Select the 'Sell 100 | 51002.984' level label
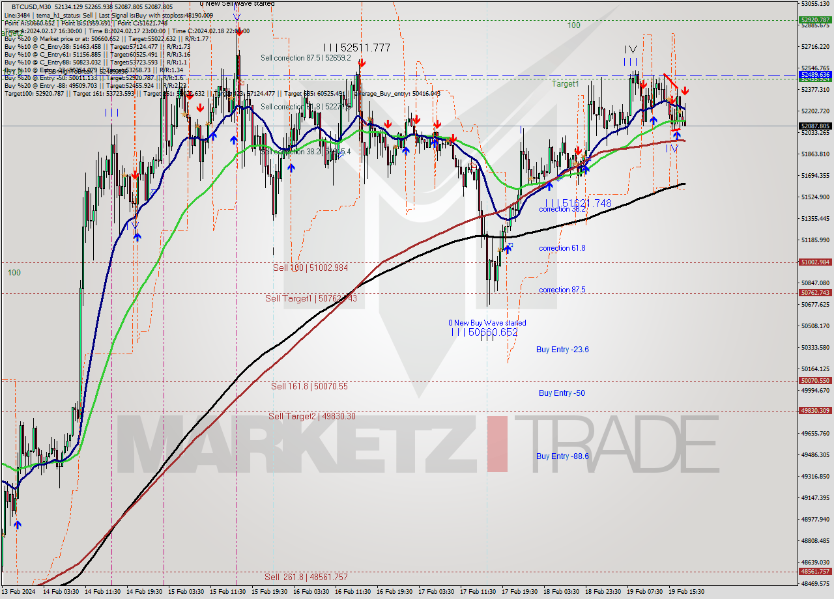Screen dimensions: 834x599 coord(310,268)
